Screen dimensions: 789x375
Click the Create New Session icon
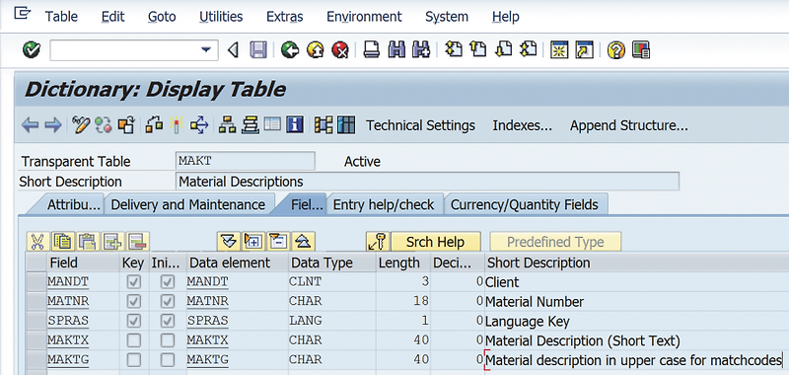pyautogui.click(x=559, y=49)
